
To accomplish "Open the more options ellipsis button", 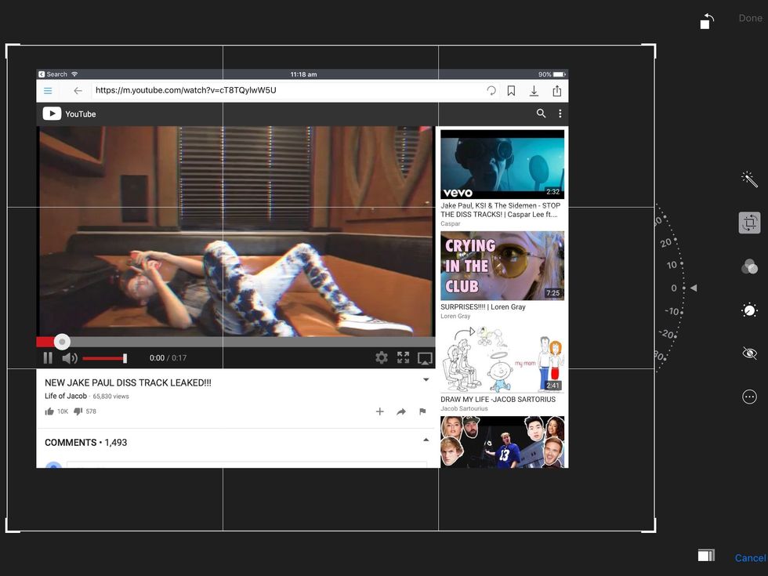I will (x=749, y=397).
